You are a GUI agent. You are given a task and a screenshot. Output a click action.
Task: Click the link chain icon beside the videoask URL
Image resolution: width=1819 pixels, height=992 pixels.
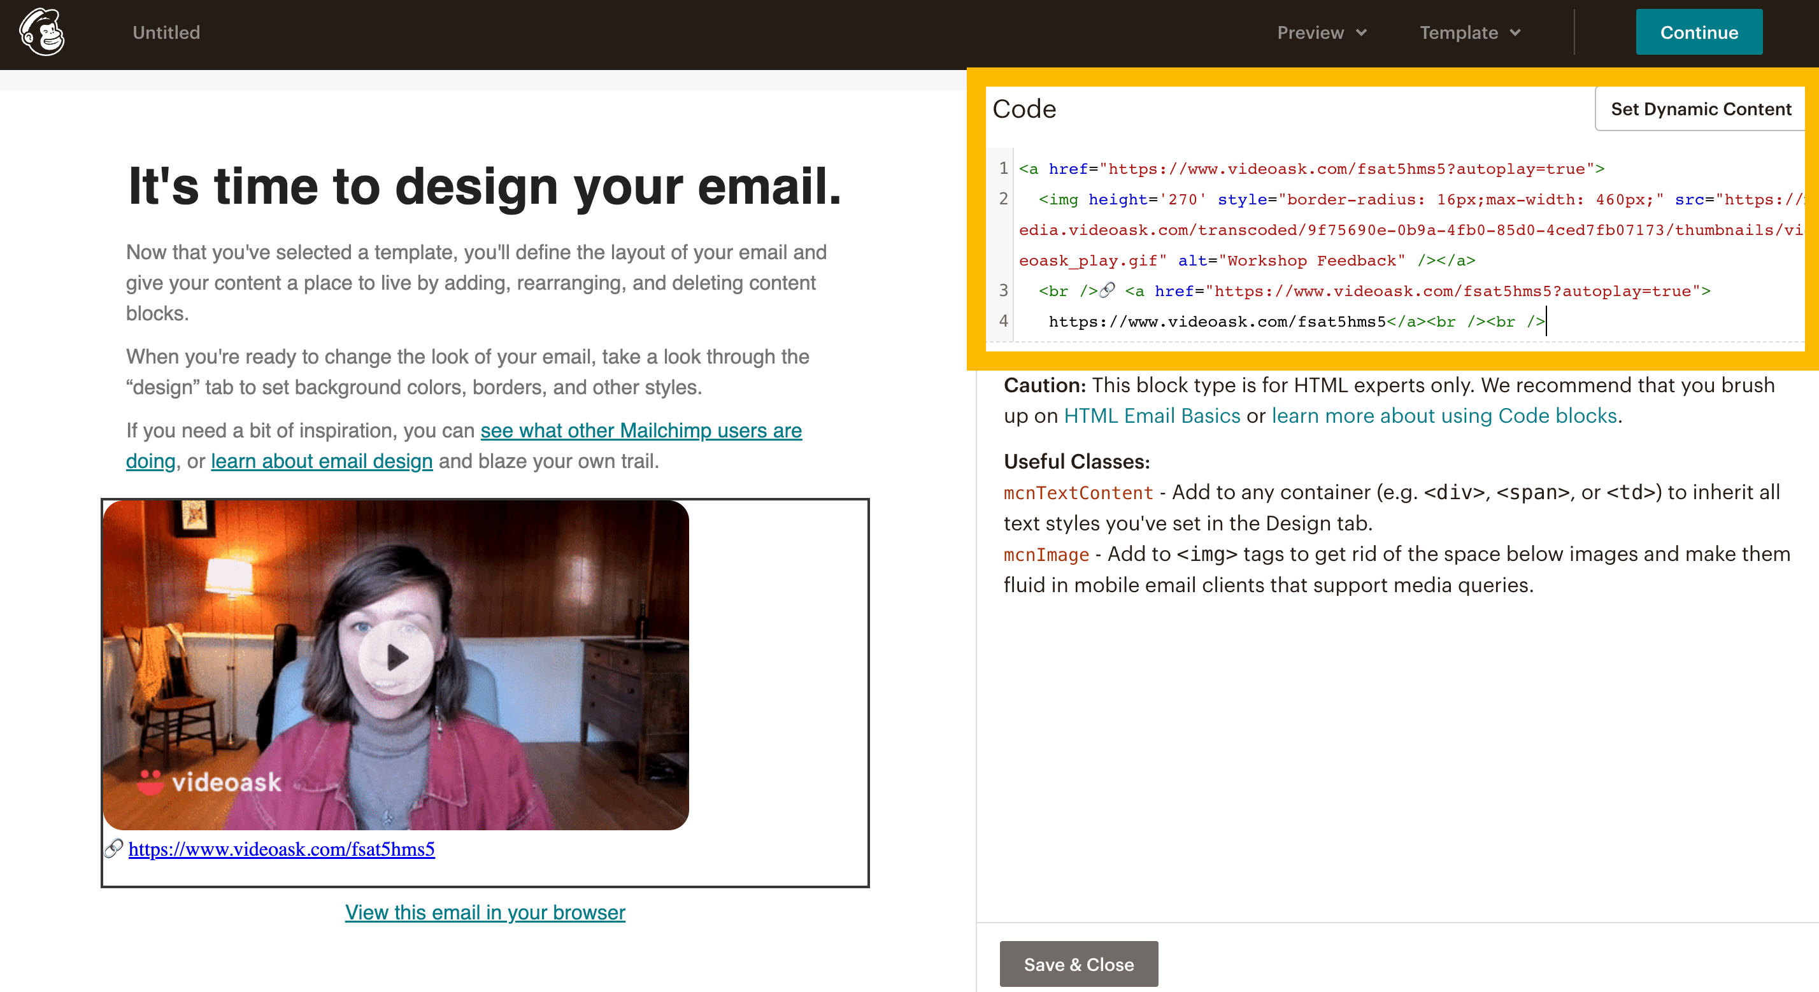[113, 848]
